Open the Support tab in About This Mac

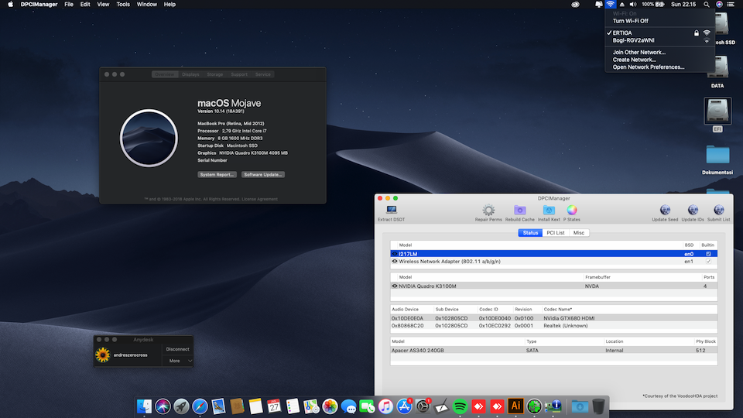pyautogui.click(x=239, y=74)
